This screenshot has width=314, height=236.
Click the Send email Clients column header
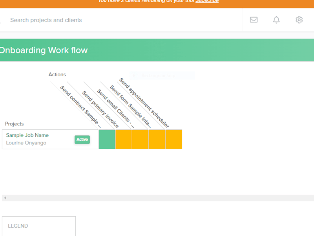pos(115,109)
